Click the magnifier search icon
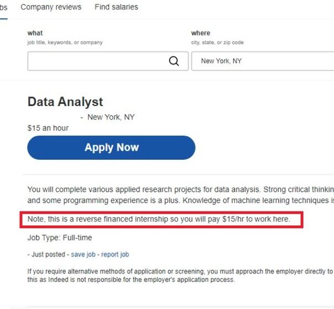The image size is (334, 309). click(x=174, y=61)
